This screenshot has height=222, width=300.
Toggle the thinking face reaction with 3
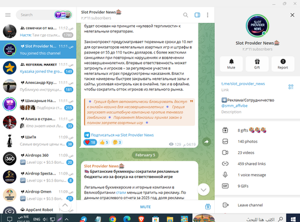click(117, 142)
